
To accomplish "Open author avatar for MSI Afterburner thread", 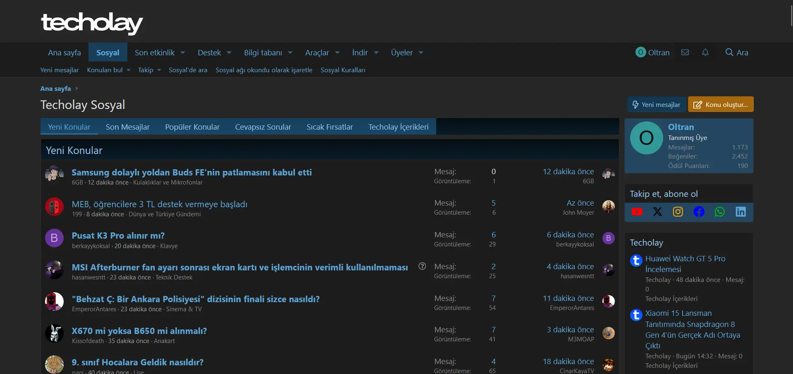I will coord(54,270).
